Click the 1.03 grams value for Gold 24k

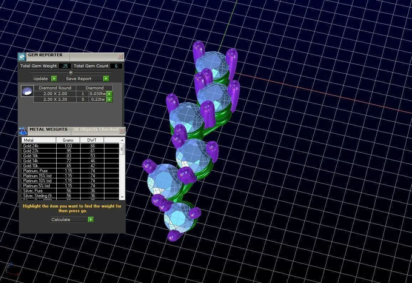pyautogui.click(x=68, y=146)
